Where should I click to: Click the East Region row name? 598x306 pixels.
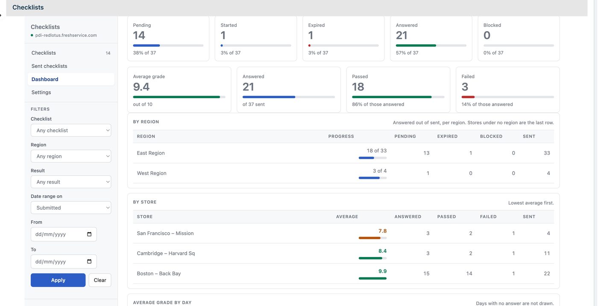click(151, 153)
